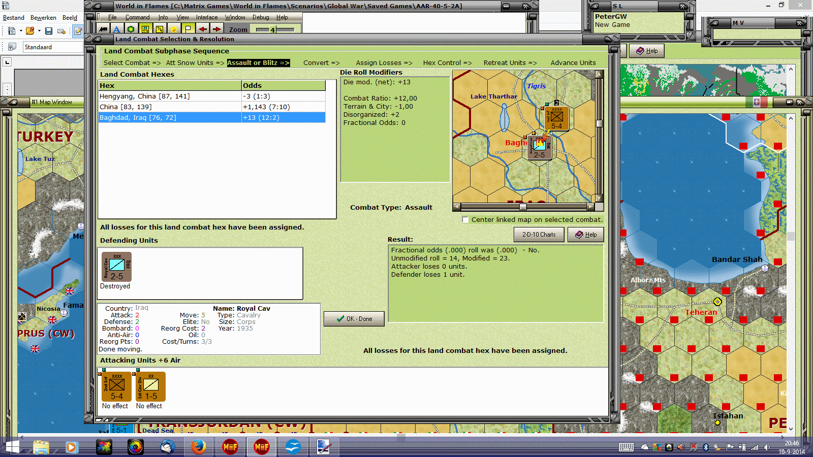Click the clock in the system tray
Viewport: 813px width, 457px height.
[792, 447]
